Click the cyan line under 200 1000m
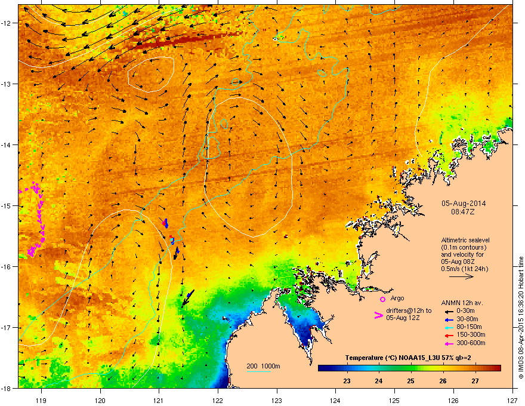 pos(259,371)
